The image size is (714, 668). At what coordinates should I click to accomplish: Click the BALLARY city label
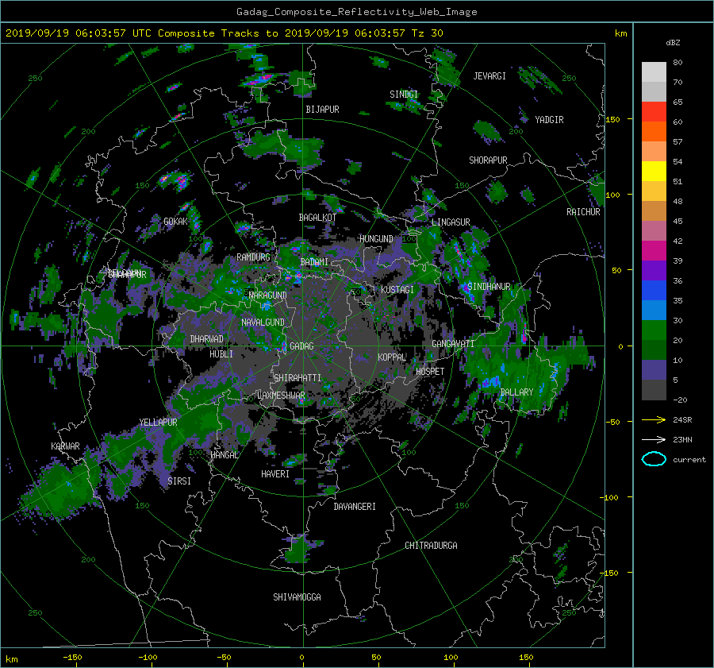click(x=516, y=392)
